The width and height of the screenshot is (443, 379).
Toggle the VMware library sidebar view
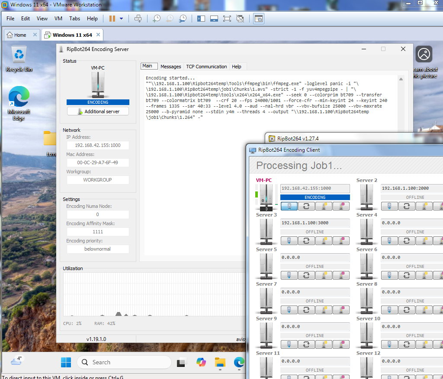click(x=201, y=19)
